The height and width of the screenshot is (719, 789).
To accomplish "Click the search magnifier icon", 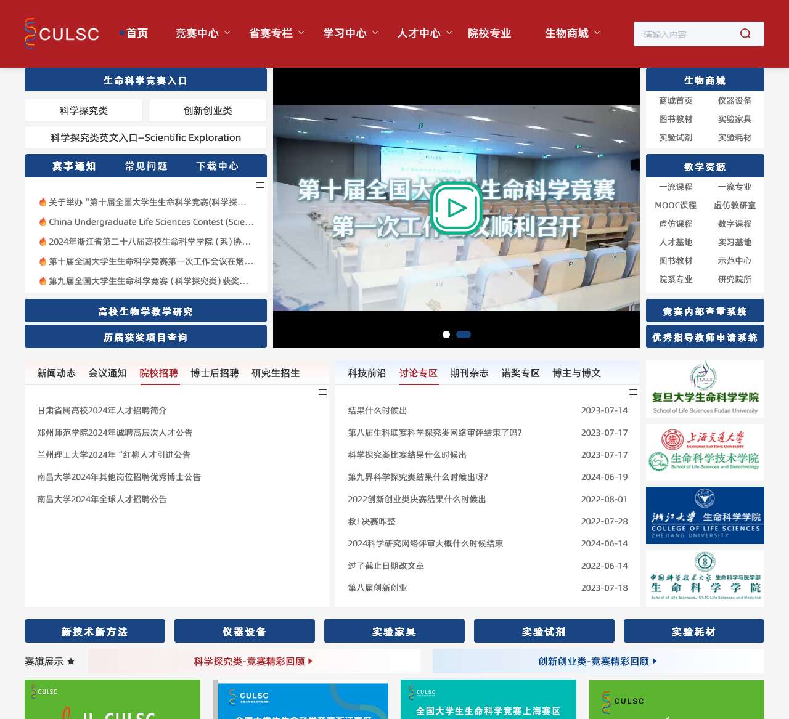I will [745, 34].
